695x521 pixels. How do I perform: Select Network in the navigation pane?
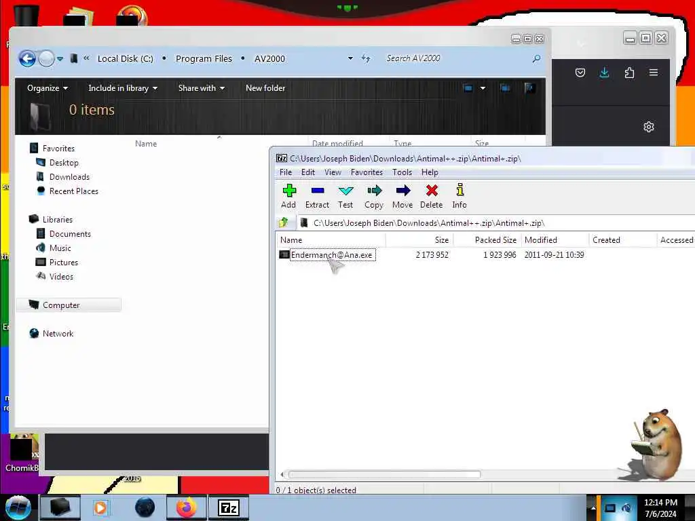pyautogui.click(x=58, y=334)
